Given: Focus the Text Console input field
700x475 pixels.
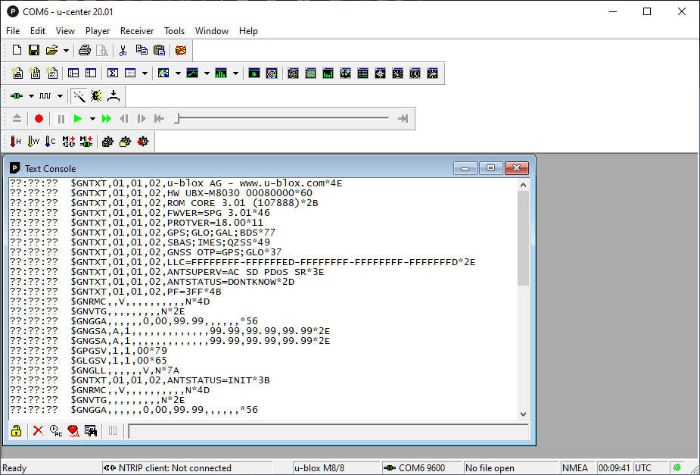Looking at the screenshot, I should point(328,431).
